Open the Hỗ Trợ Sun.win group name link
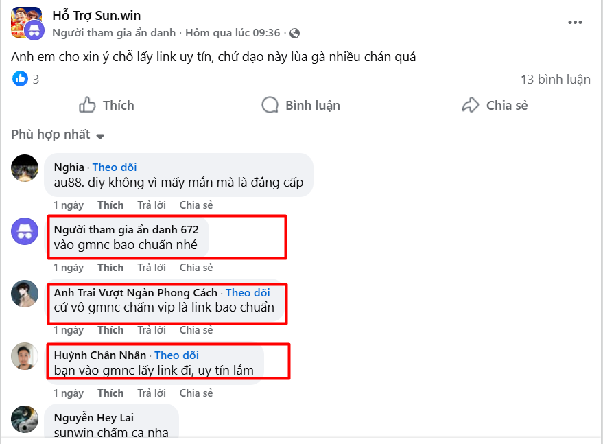Viewport: 603px width, 444px height. point(95,14)
